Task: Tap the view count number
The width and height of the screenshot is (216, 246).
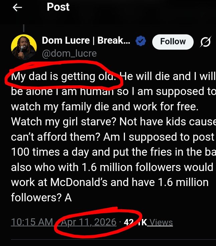Action: [135, 222]
